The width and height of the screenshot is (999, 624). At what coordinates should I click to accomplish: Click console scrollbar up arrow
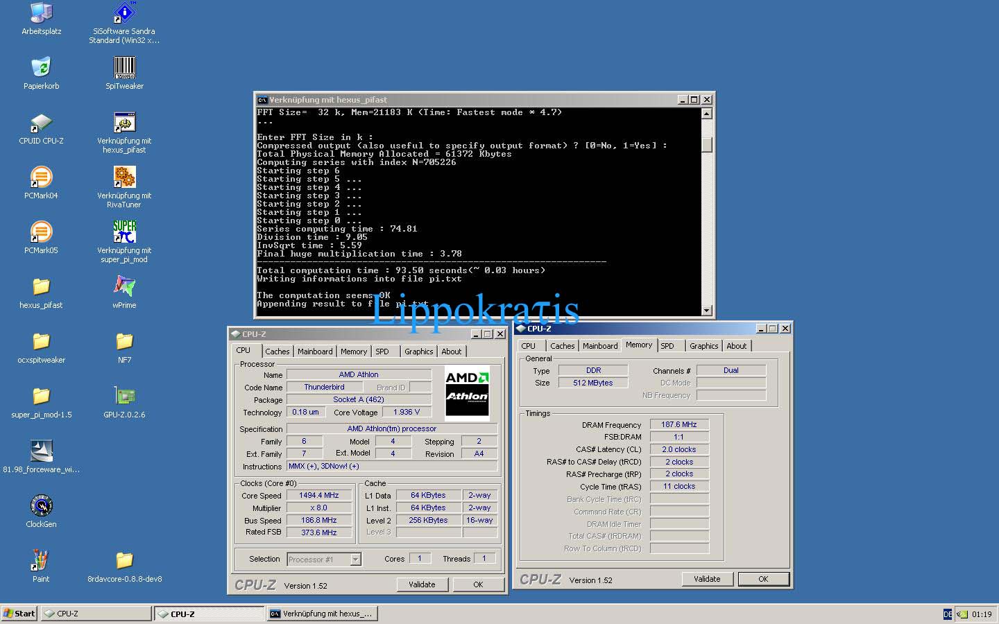707,114
